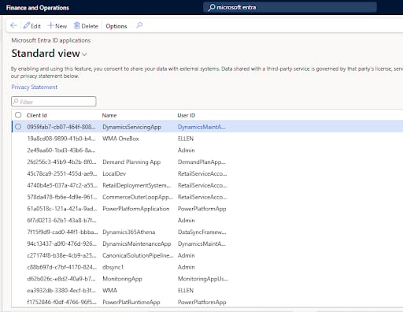Select the CanonicalSolutionPipeline... name cell
403x312 pixels.
[x=138, y=255]
